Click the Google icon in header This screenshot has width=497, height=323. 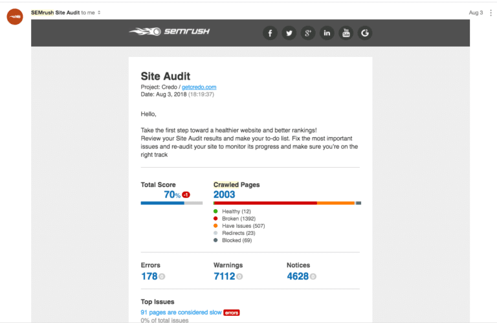coord(365,33)
